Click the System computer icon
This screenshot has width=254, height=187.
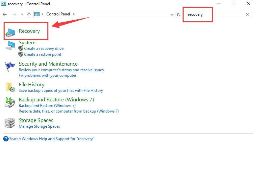coord(10,45)
